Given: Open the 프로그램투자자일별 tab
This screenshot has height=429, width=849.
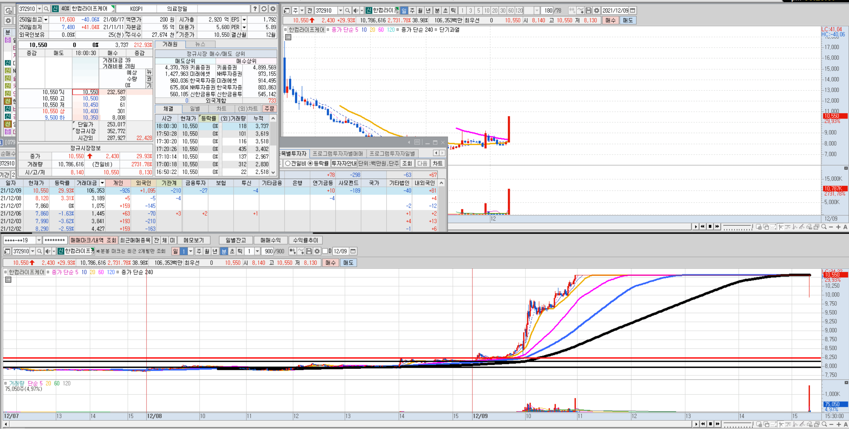Looking at the screenshot, I should [392, 154].
